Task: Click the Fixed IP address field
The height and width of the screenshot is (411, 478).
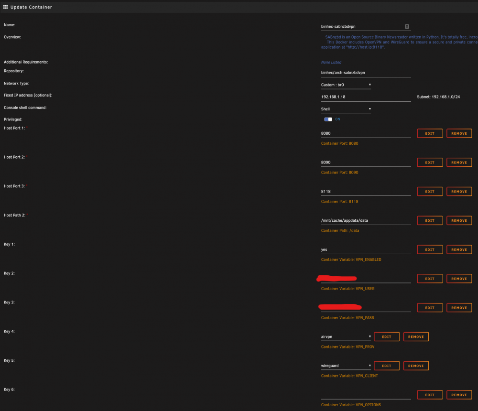Action: tap(366, 97)
